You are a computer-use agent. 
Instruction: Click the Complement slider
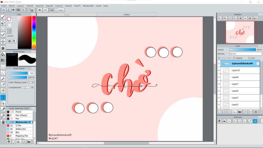[x=26, y=87]
